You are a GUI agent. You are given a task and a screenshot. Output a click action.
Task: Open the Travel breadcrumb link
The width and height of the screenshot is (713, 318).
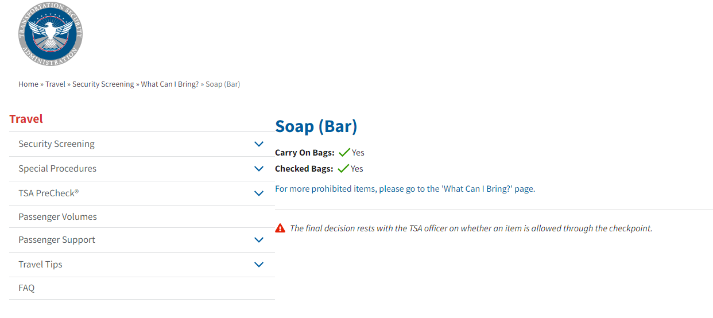(55, 84)
